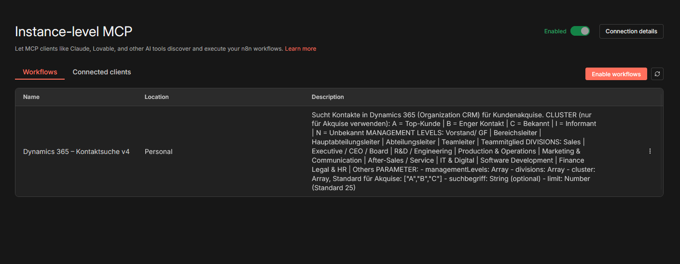Click the Instance-level MCP page heading
The height and width of the screenshot is (264, 680).
(73, 31)
